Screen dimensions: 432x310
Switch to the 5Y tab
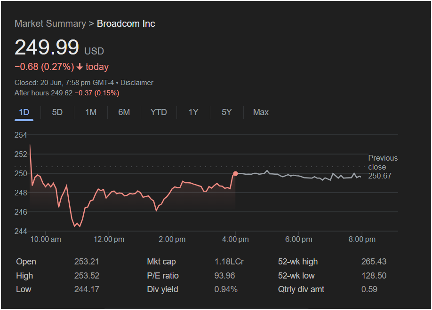point(227,112)
